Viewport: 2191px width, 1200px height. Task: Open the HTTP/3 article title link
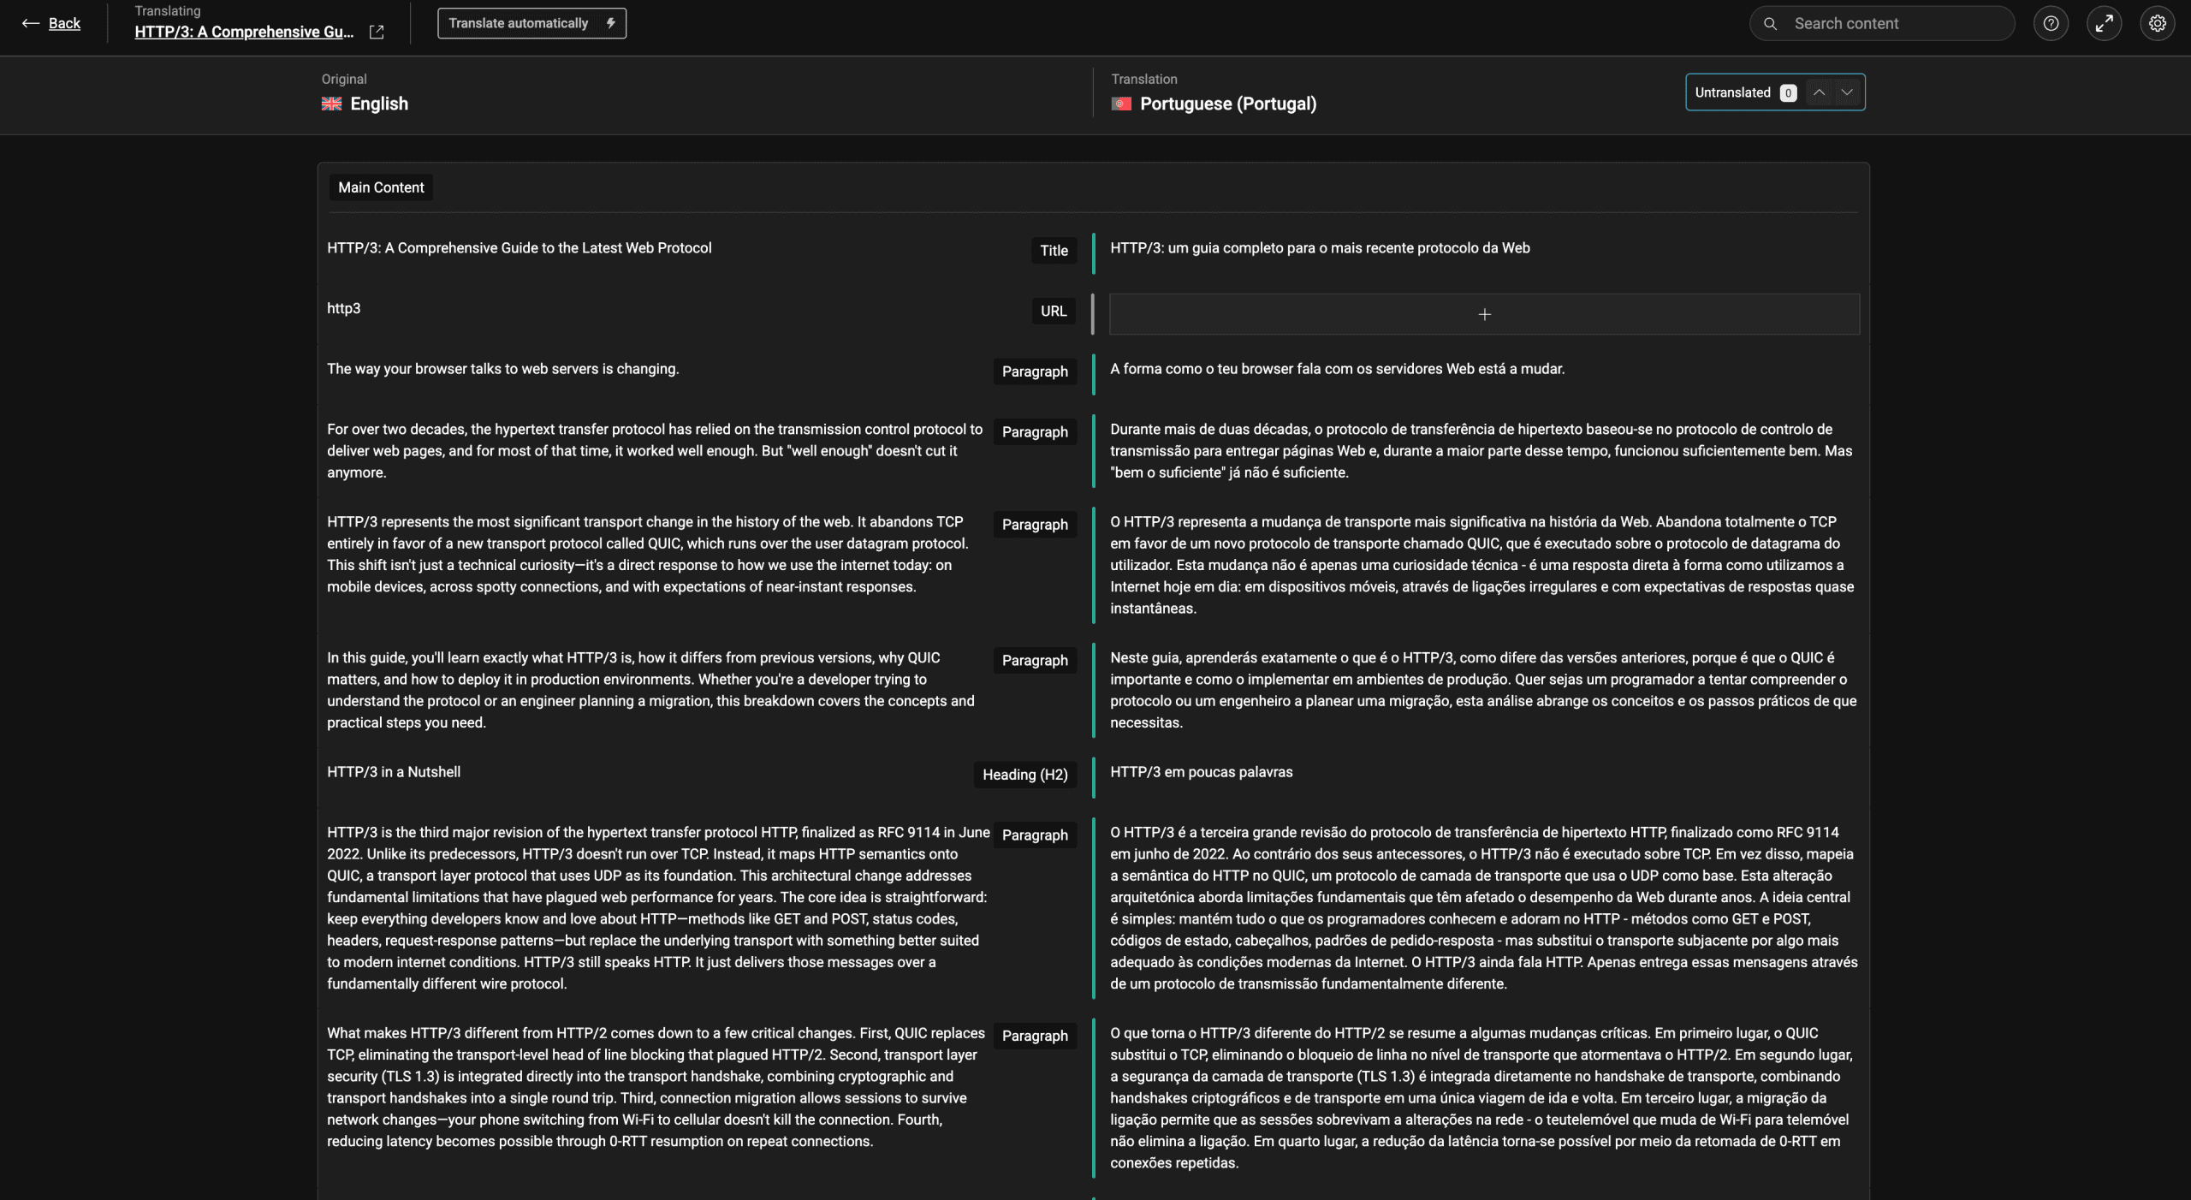coord(244,32)
